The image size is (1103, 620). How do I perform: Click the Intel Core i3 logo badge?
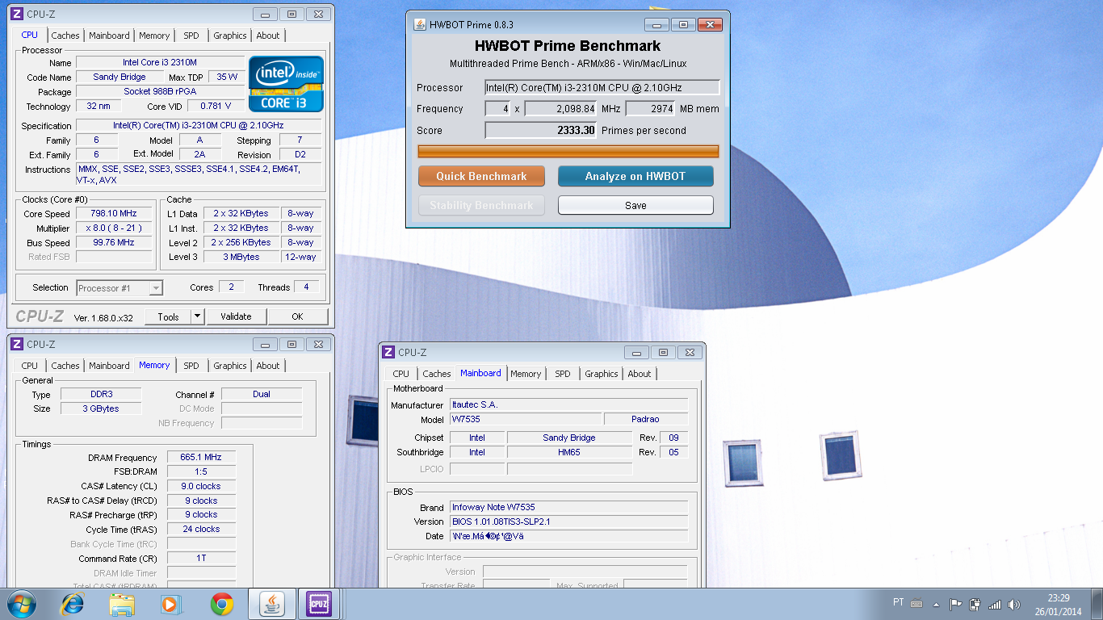pos(287,83)
